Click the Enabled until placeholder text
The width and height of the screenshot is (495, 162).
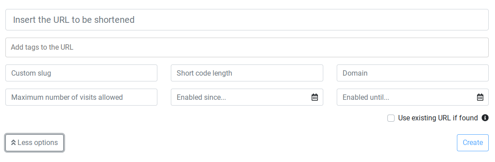[365, 98]
